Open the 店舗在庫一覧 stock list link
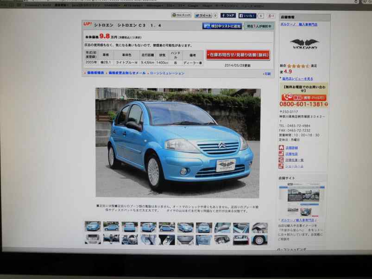Image resolution: width=372 pixels, height=279 pixels. [x=295, y=160]
